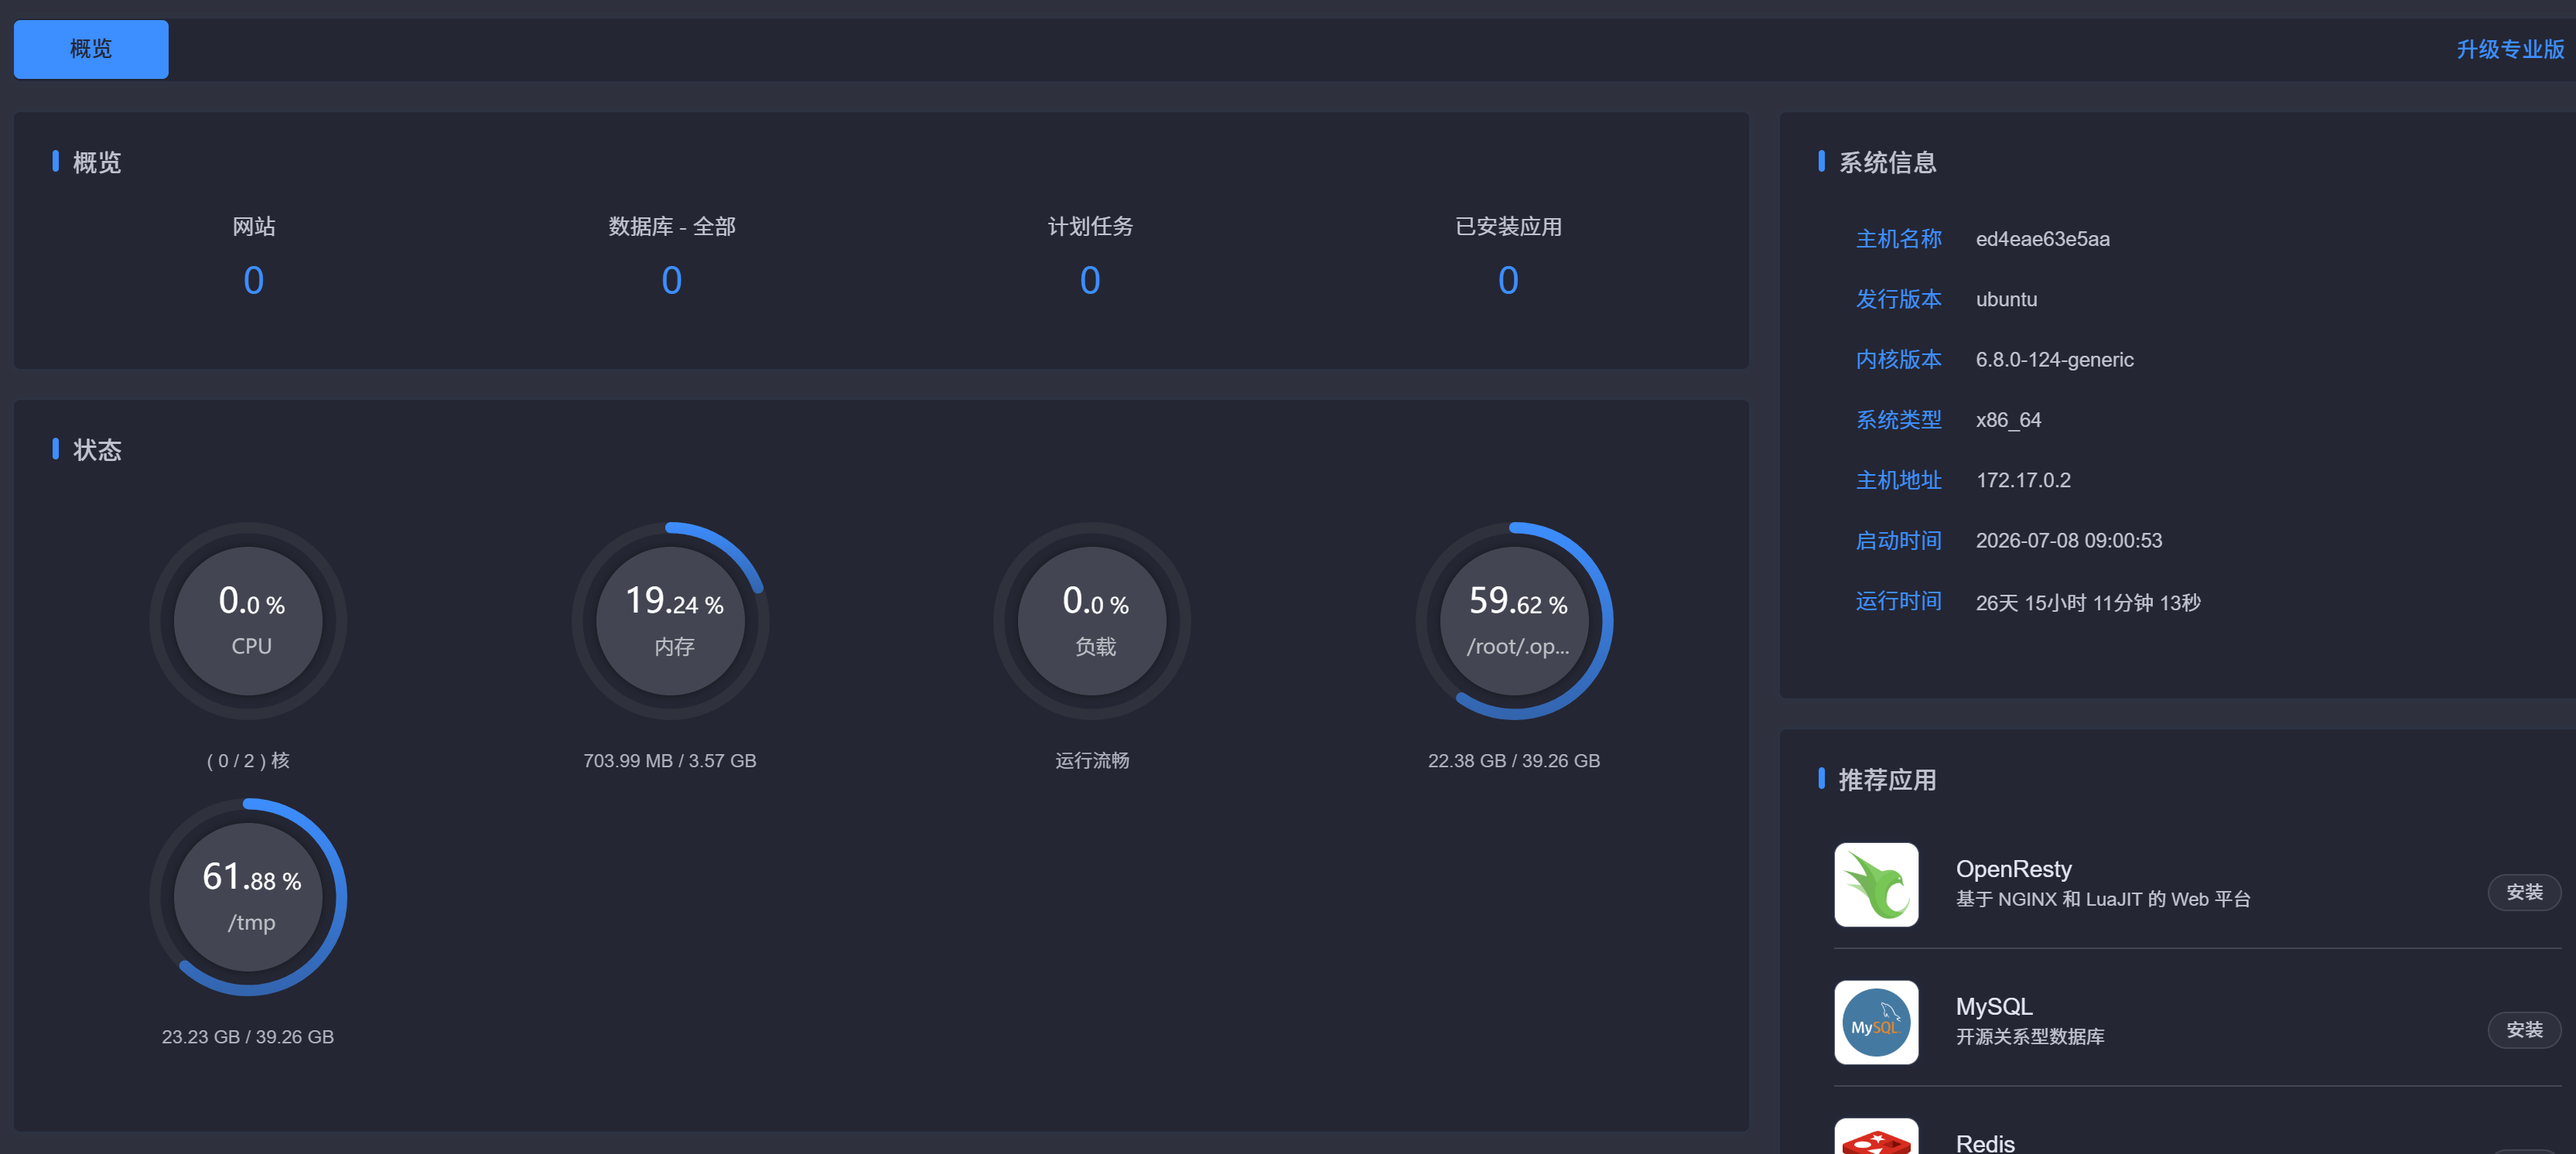Click the Redis app name
This screenshot has height=1154, width=2576.
tap(1985, 1143)
